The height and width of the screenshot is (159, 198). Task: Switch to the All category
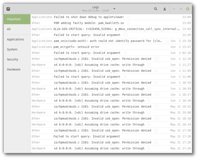click(x=17, y=29)
